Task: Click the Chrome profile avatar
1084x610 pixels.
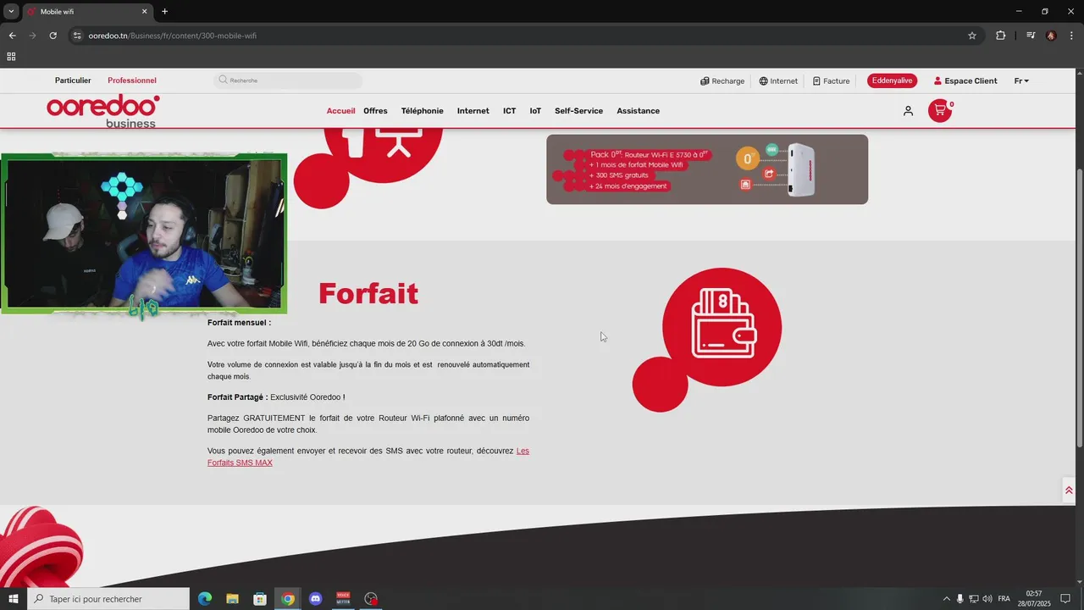Action: 1051,36
